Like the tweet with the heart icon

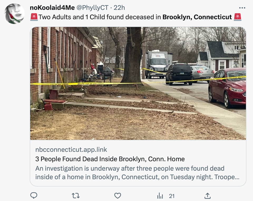118,196
